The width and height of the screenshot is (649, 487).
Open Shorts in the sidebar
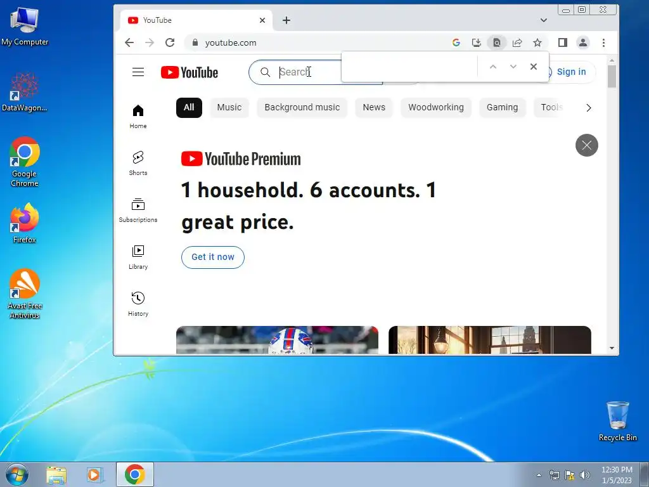coord(138,164)
